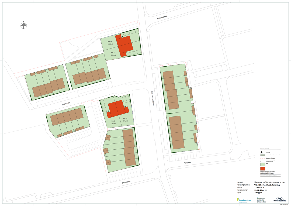
Task: Click the entrance arrow left of plot 28 house
Action: tap(108, 111)
